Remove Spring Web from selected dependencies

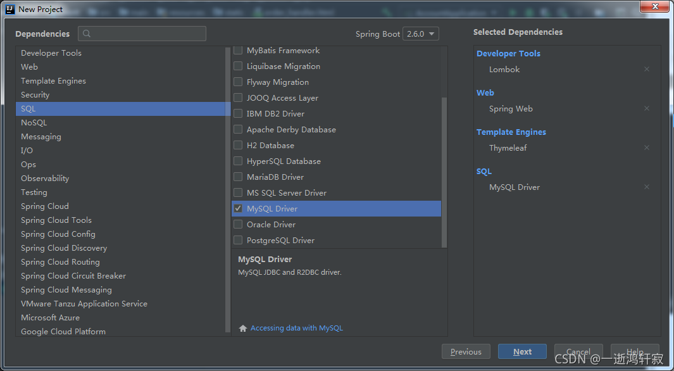click(x=647, y=108)
